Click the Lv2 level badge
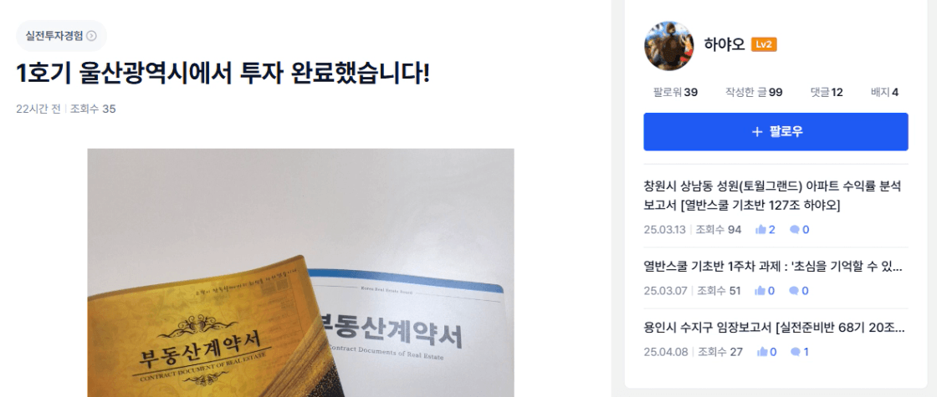The width and height of the screenshot is (937, 397). 764,45
